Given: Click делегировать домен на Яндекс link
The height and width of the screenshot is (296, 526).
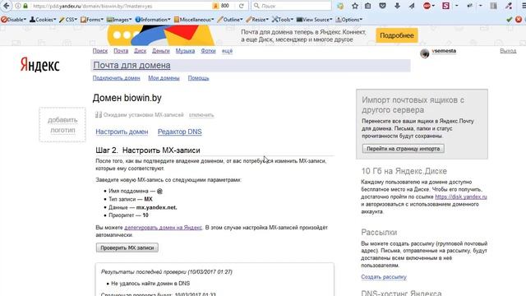Looking at the screenshot, I should tap(163, 228).
